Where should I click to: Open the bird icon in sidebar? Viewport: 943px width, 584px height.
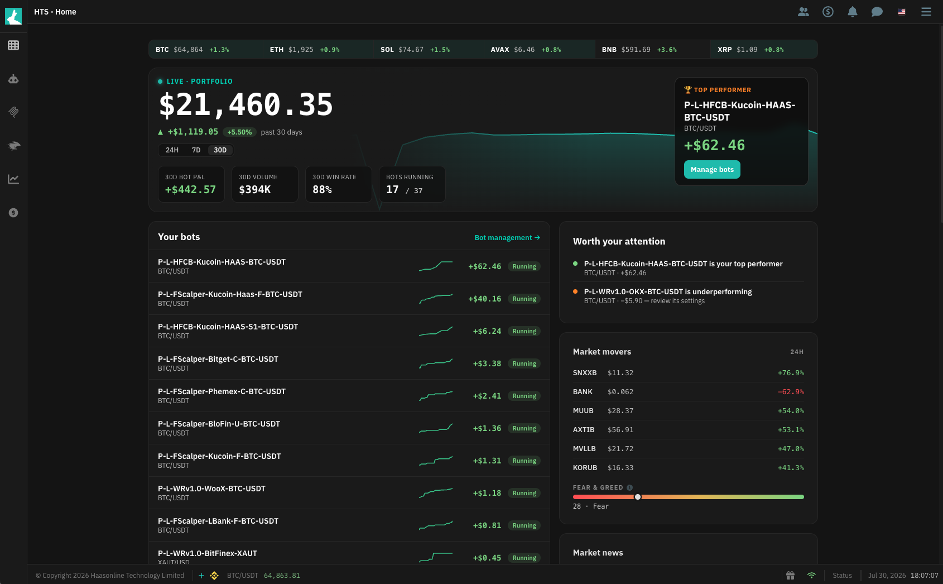[13, 146]
